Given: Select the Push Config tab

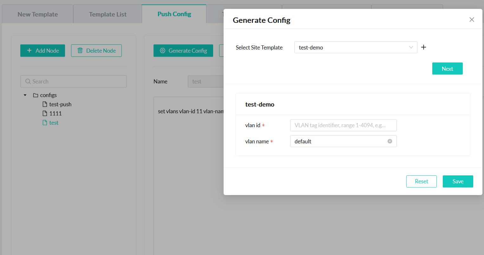Looking at the screenshot, I should click(174, 14).
